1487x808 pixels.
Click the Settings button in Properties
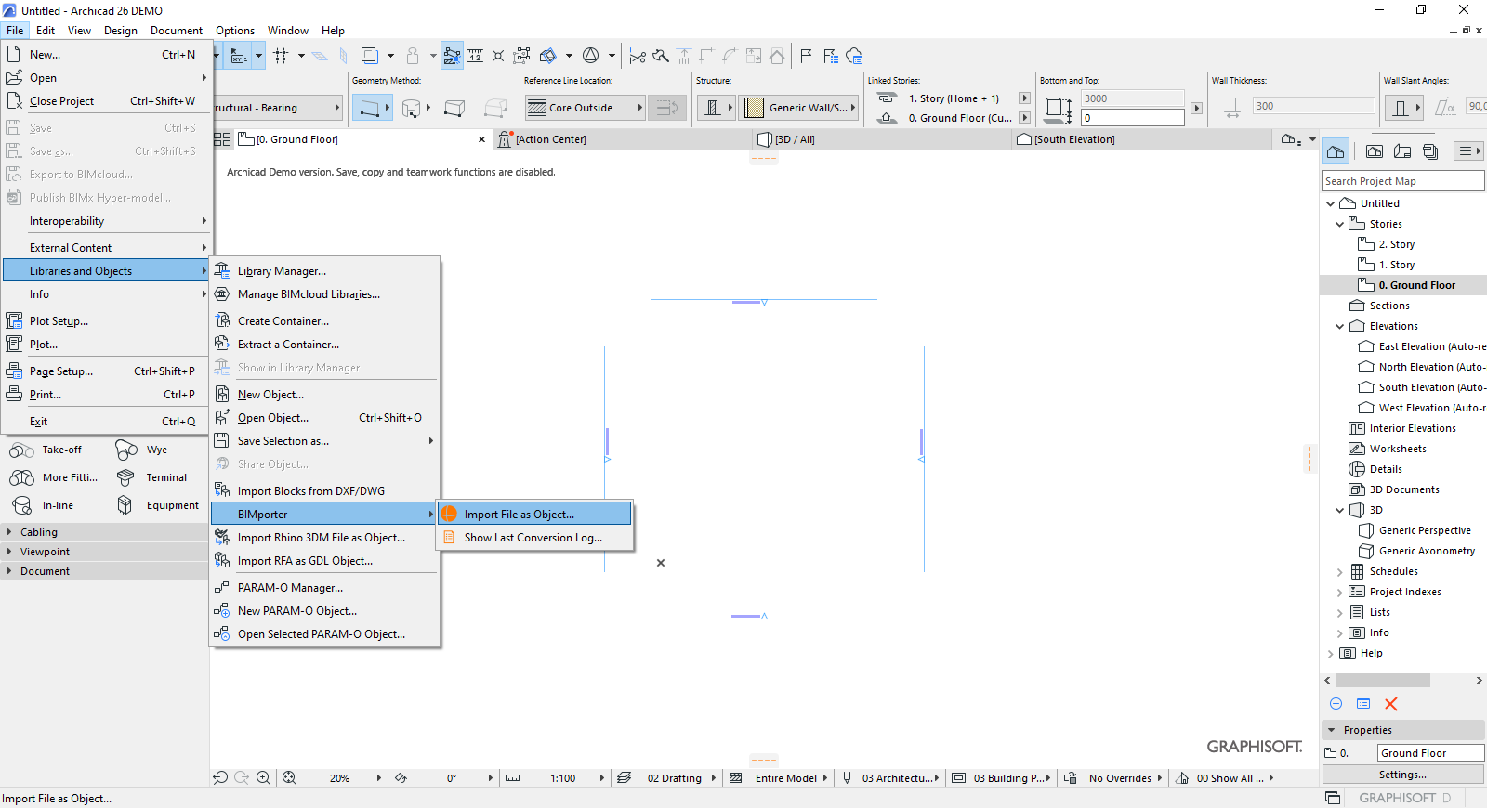(x=1403, y=775)
